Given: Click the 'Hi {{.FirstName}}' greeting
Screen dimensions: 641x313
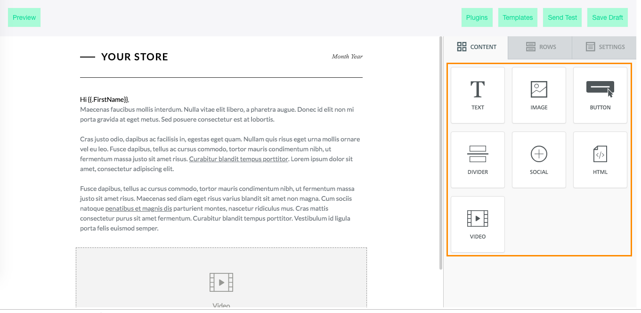Looking at the screenshot, I should tap(104, 99).
